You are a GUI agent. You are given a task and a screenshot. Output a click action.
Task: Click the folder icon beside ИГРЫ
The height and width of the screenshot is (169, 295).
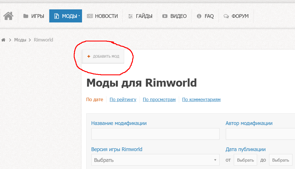[x=26, y=16]
